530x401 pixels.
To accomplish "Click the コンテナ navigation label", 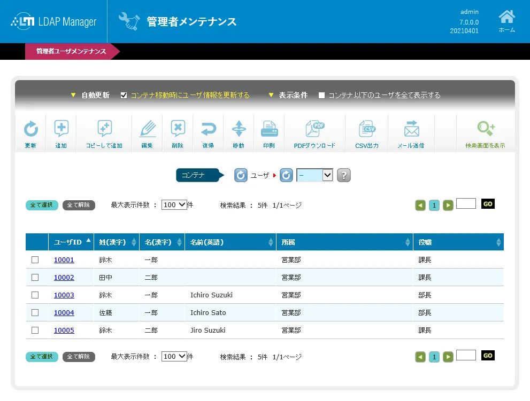I will coord(200,175).
